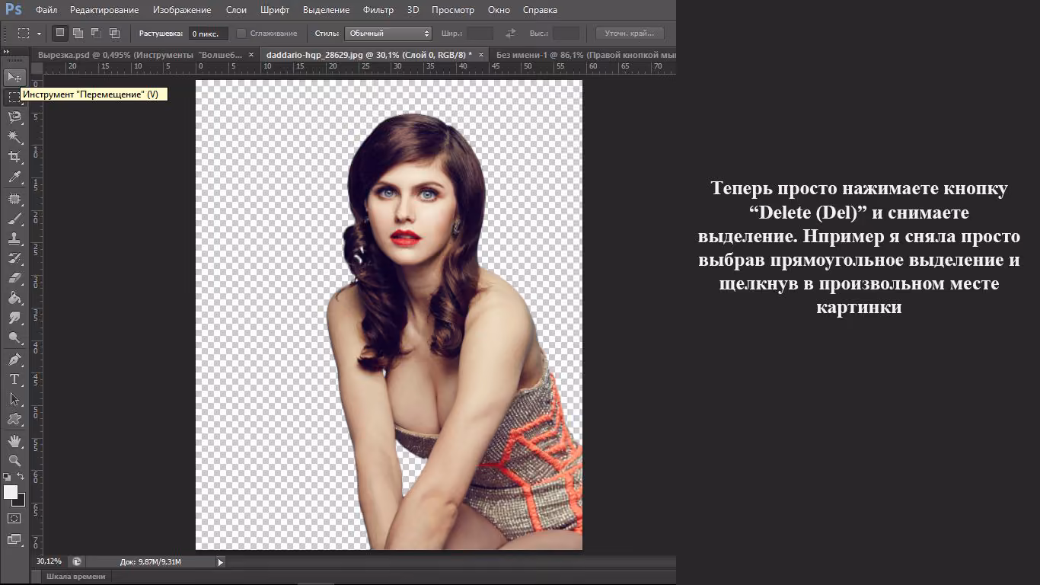The image size is (1040, 585).
Task: Open the Шрифт menu
Action: pyautogui.click(x=274, y=10)
